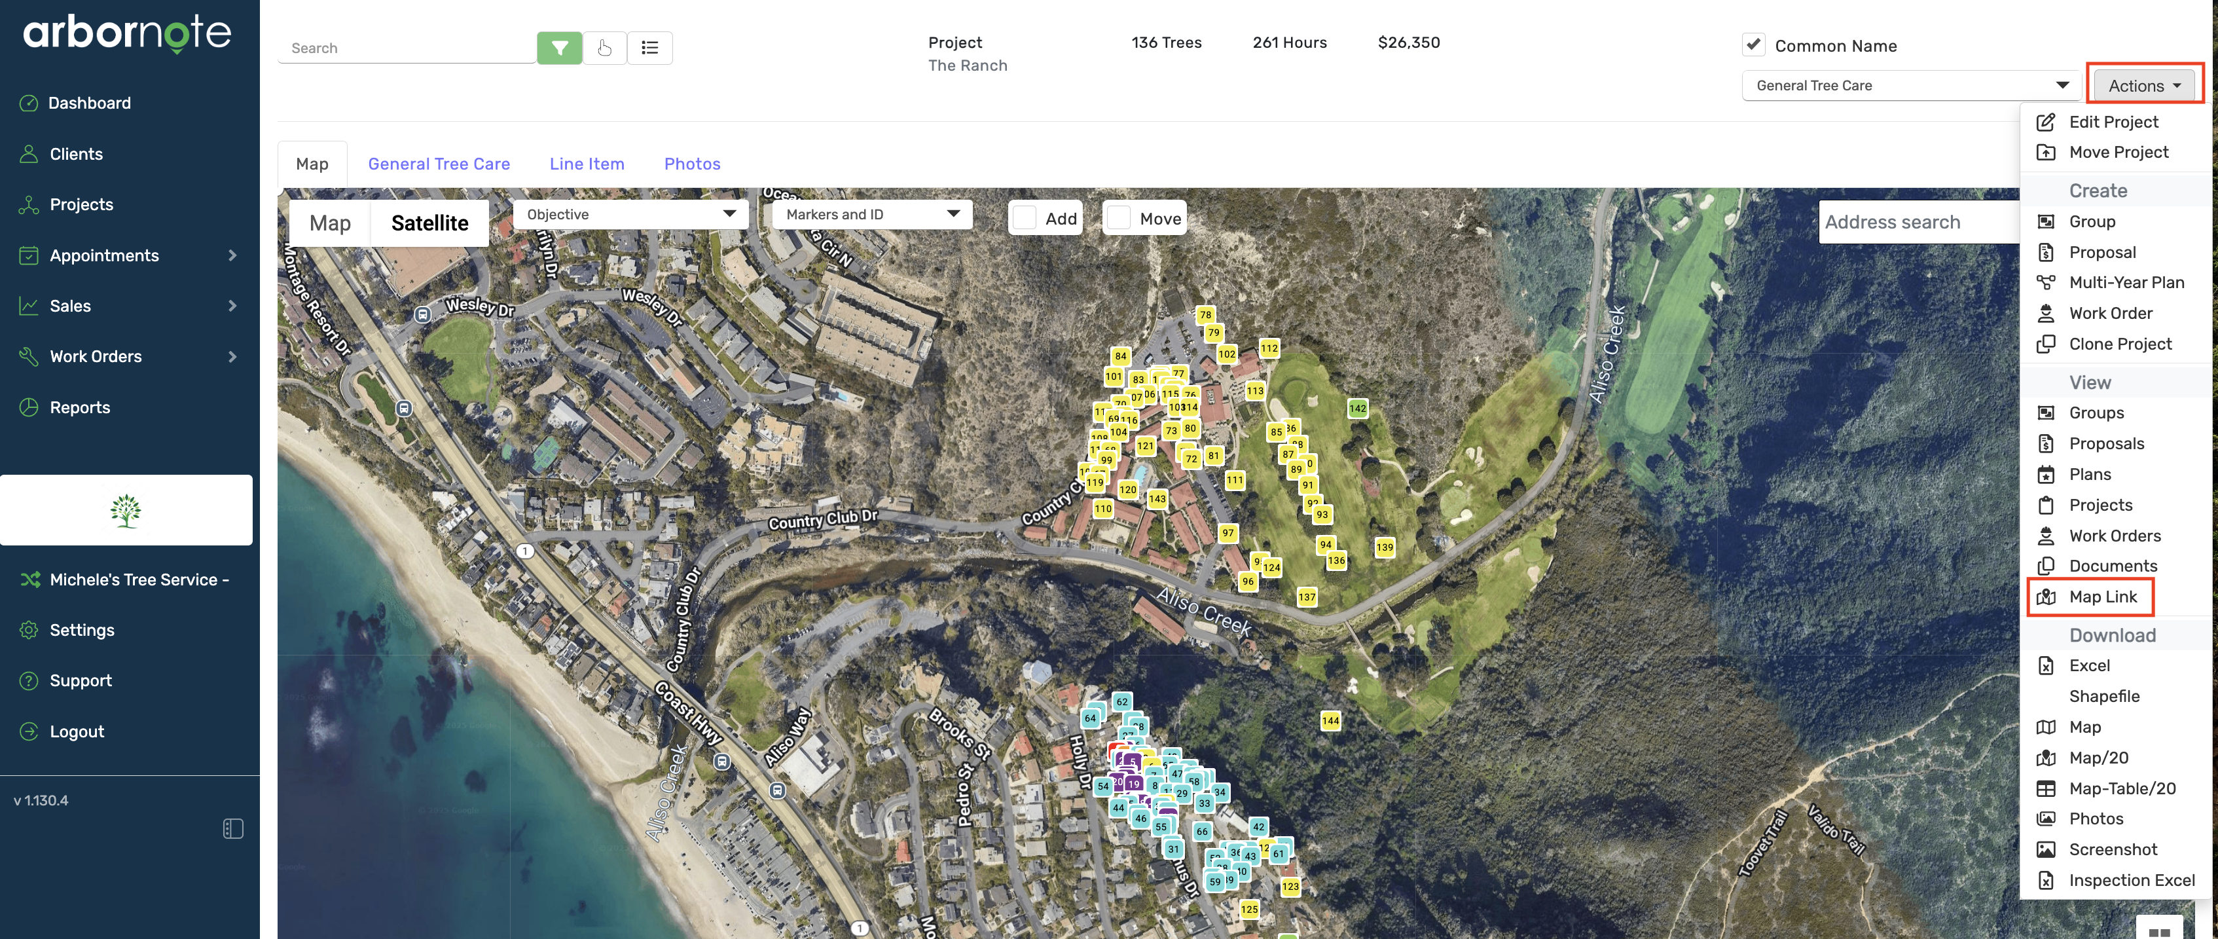Click the Appointments calendar icon
This screenshot has height=939, width=2218.
28,255
